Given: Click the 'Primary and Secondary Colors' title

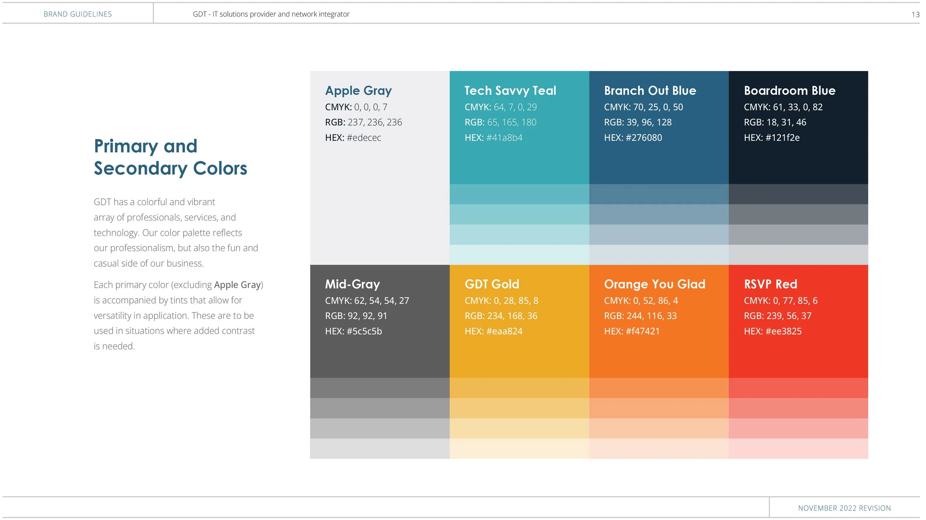Looking at the screenshot, I should click(170, 157).
